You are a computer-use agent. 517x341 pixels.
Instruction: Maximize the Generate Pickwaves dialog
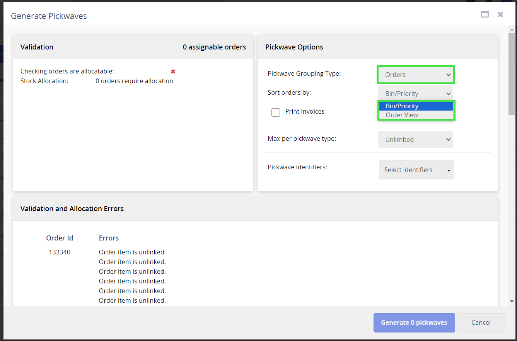pyautogui.click(x=485, y=14)
